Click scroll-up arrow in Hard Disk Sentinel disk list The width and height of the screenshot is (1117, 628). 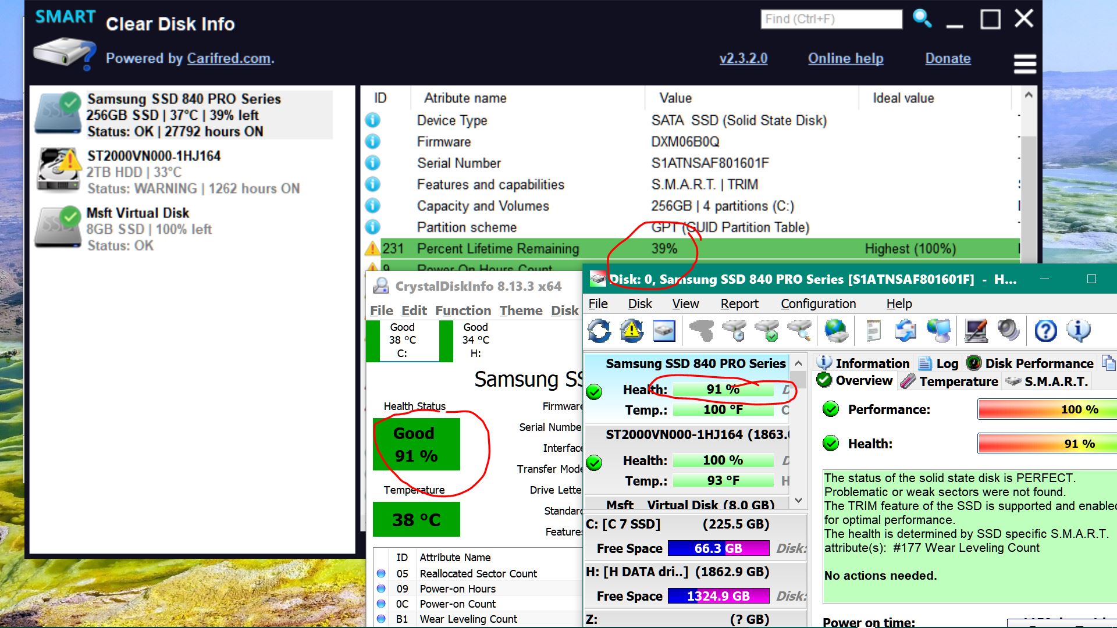(799, 363)
